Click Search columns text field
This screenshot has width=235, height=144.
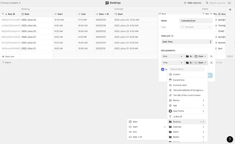click(x=217, y=3)
